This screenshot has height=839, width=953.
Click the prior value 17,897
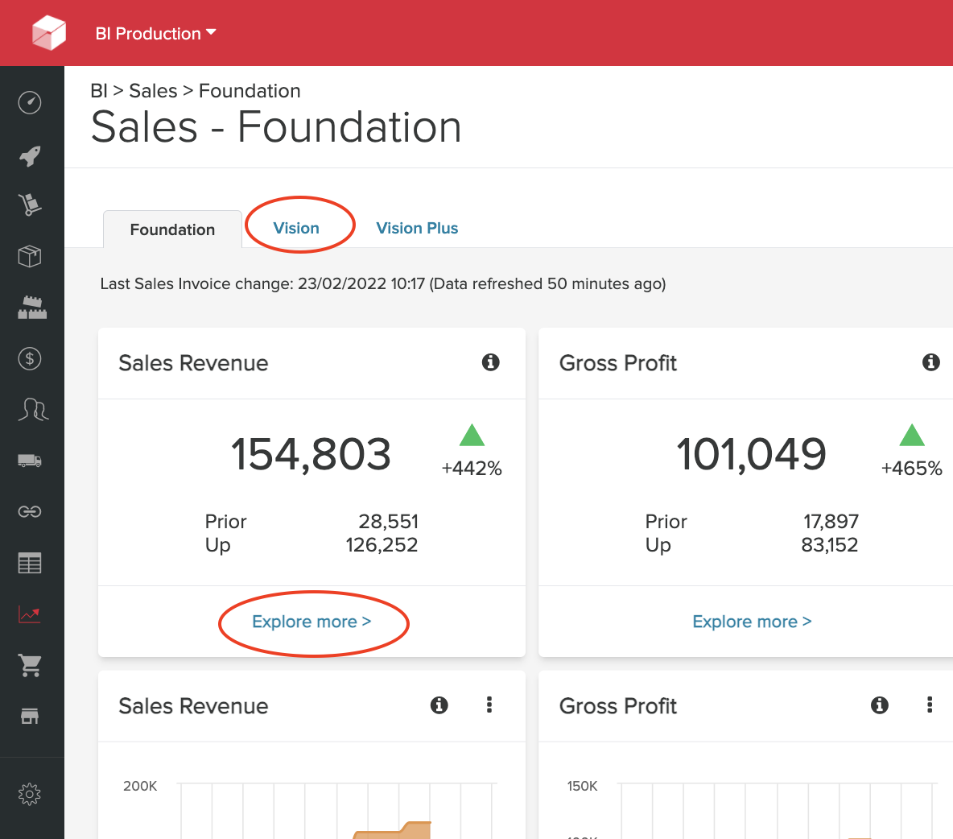click(831, 522)
